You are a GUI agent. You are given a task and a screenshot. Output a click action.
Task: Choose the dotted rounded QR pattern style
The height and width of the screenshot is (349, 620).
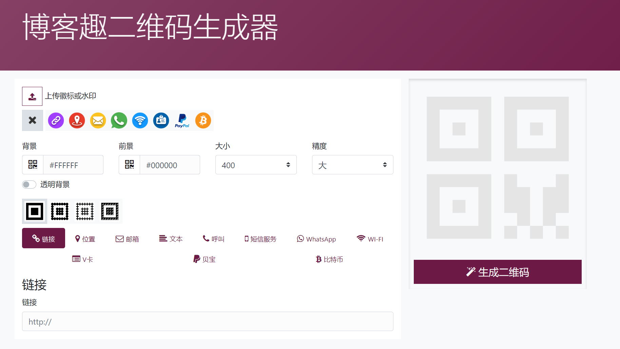(60, 211)
